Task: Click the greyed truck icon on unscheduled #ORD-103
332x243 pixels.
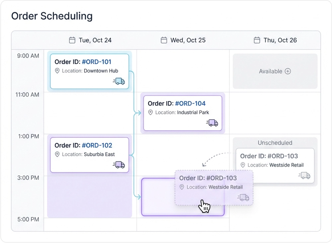Action: (x=304, y=175)
